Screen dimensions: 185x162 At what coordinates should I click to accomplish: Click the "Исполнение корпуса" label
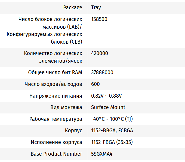point(56,142)
